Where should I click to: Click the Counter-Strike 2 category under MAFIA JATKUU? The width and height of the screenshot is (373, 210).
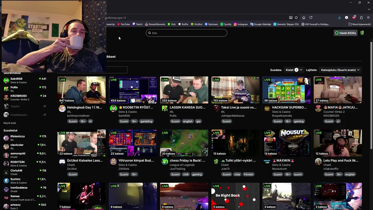coord(334,112)
